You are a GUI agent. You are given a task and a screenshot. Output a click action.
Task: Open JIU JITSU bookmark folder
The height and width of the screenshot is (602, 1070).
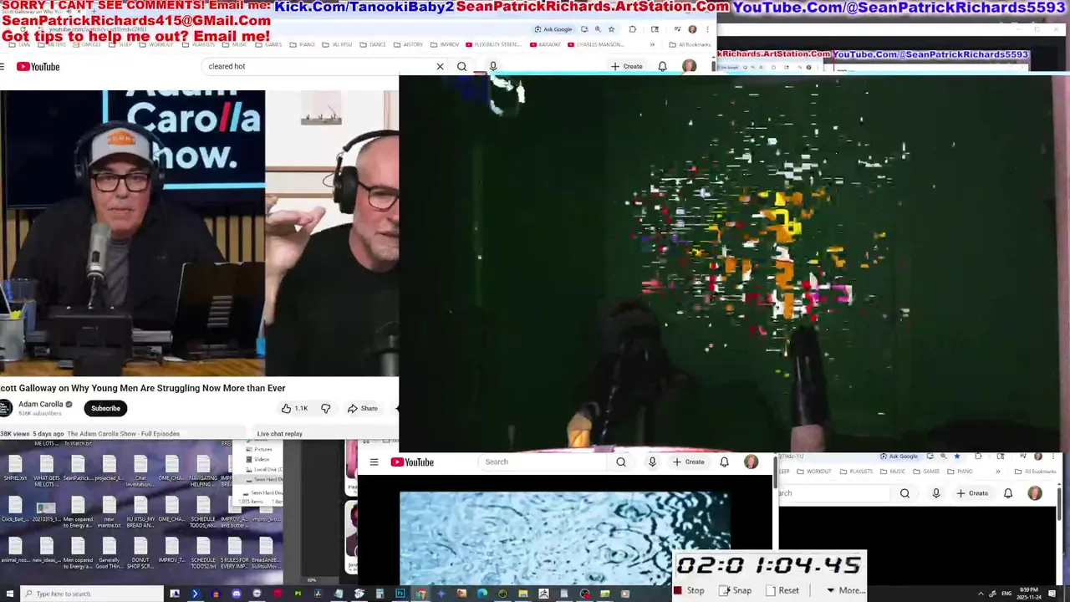[338, 44]
